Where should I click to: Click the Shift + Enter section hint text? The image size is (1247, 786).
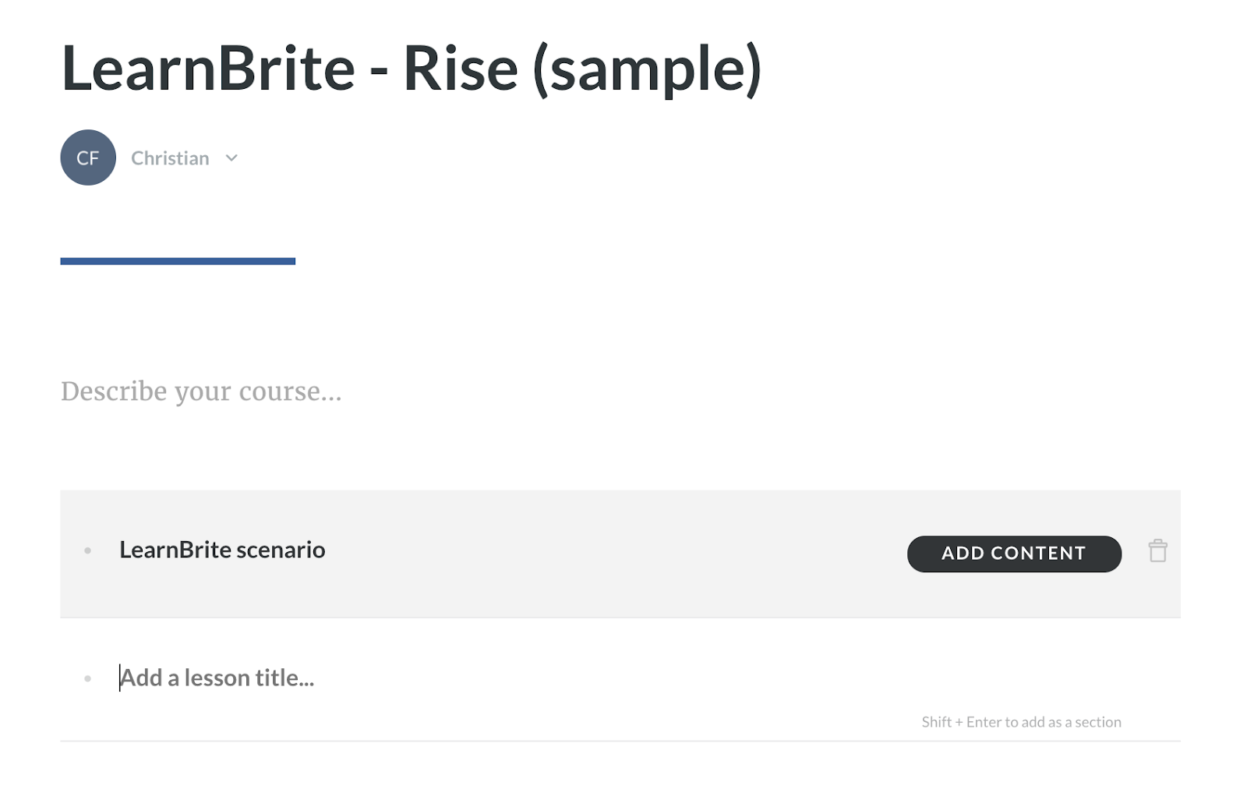click(x=1021, y=722)
